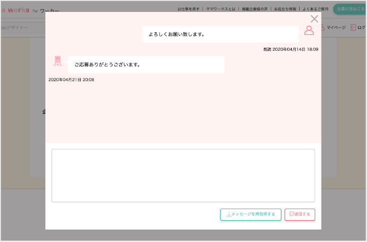Click the pink user avatar icon

point(309,30)
